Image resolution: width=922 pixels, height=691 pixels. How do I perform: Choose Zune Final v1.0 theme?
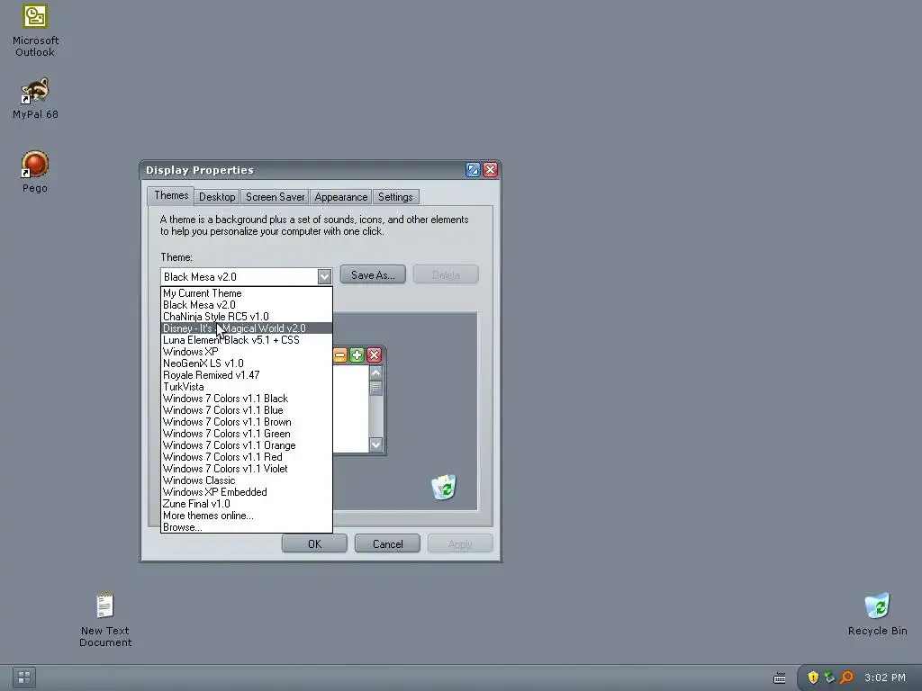tap(247, 504)
